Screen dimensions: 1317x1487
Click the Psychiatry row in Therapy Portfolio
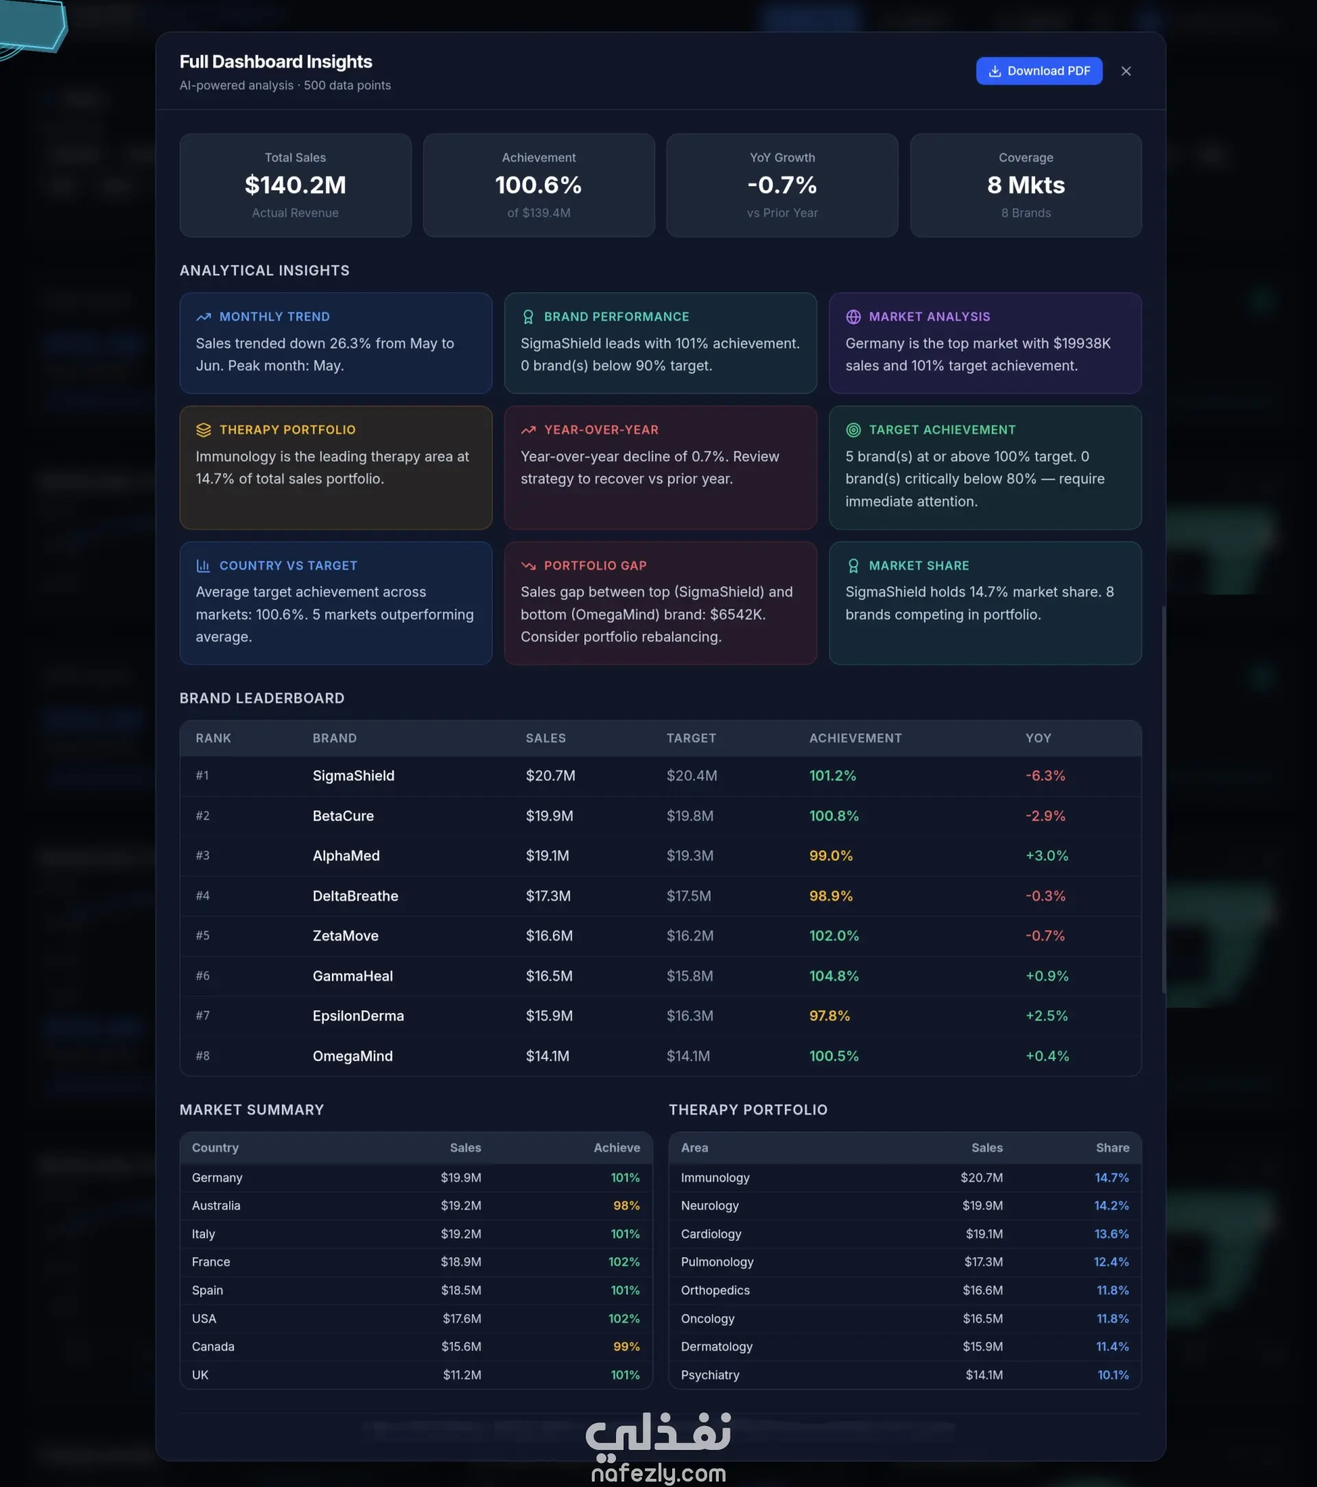click(x=905, y=1375)
